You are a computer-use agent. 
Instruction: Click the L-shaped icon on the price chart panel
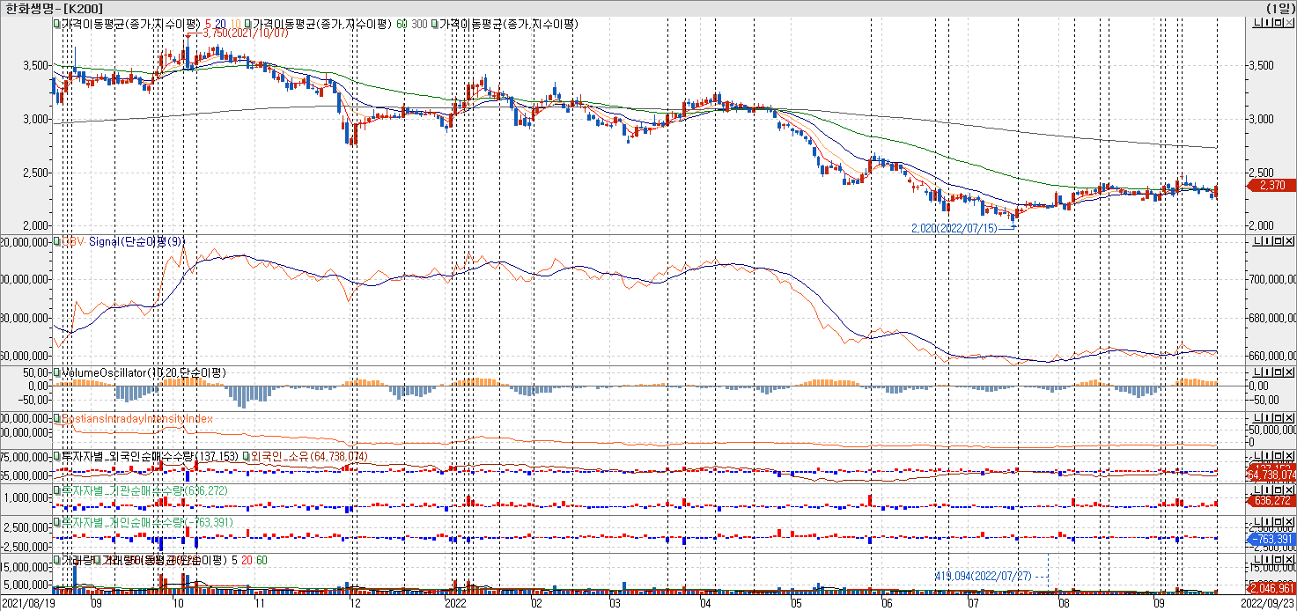pyautogui.click(x=1257, y=23)
